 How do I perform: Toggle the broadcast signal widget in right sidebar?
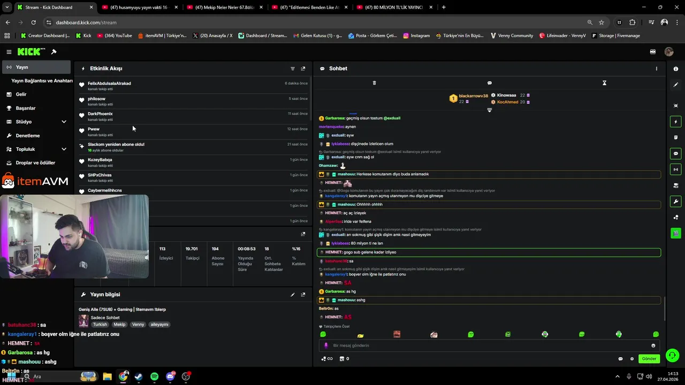[x=676, y=170]
